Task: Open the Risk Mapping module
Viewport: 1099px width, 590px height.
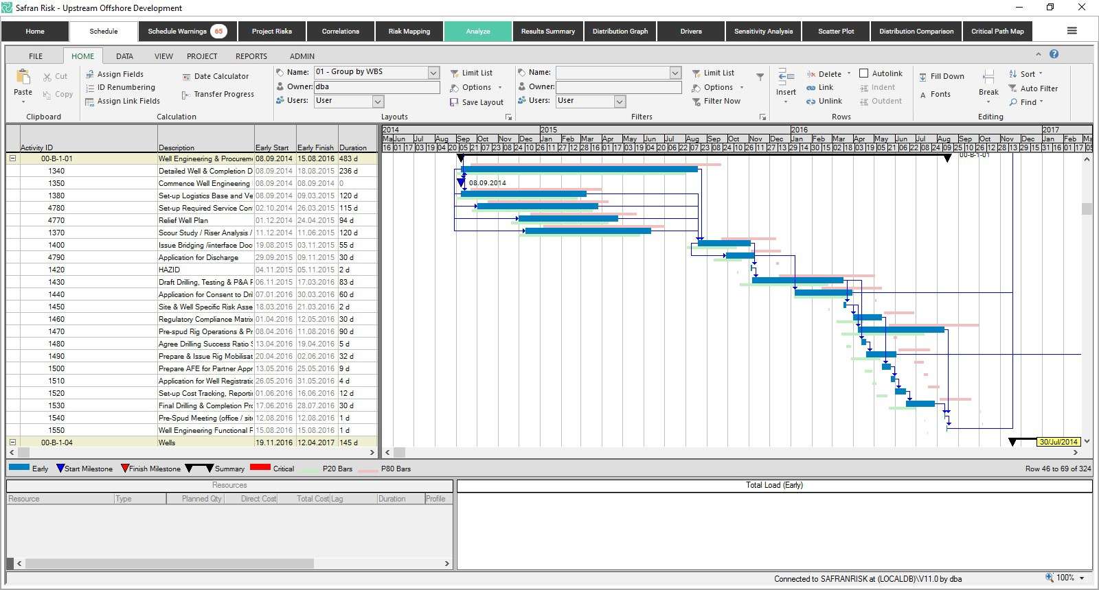Action: pyautogui.click(x=409, y=32)
